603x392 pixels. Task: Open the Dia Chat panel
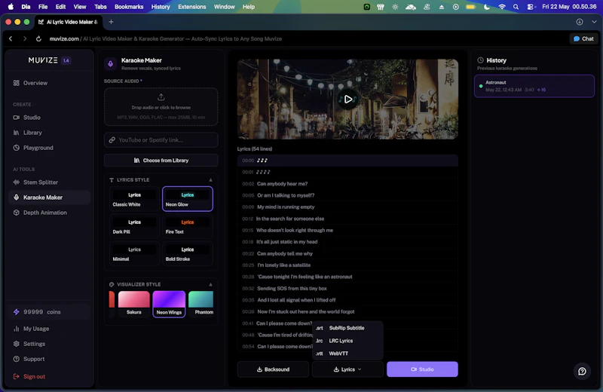(583, 39)
